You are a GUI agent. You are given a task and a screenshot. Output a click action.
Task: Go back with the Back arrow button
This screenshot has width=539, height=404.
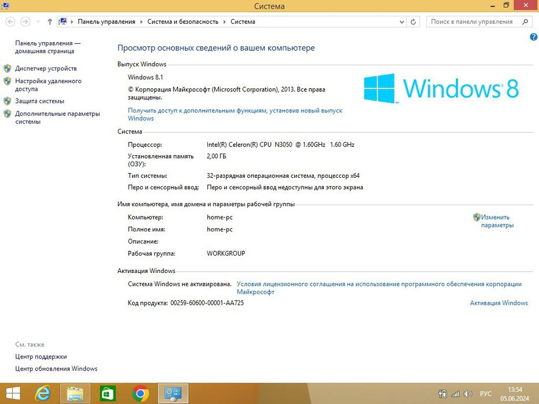click(10, 22)
